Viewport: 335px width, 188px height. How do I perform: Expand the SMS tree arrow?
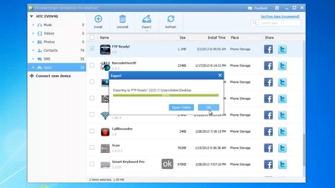[33, 59]
